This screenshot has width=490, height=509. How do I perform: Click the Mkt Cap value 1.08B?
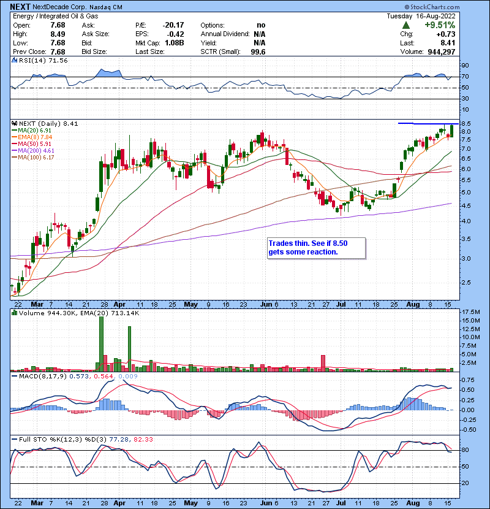[175, 43]
